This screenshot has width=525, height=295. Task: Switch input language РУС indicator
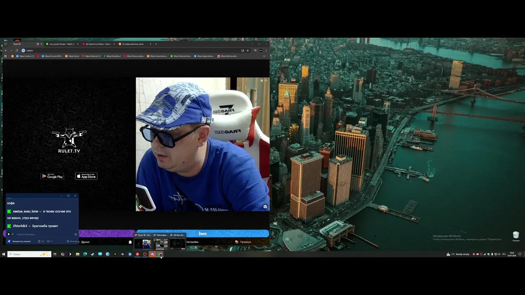pos(504,254)
